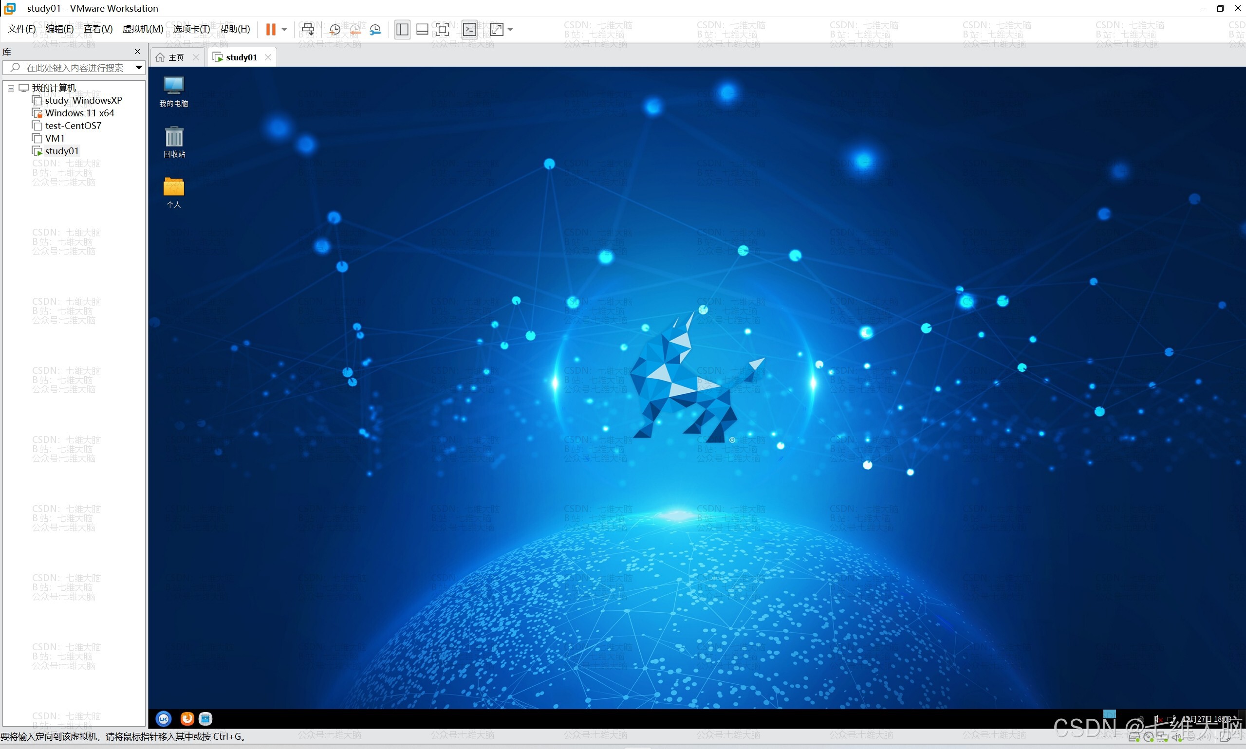Toggle the library sidebar view
Image resolution: width=1246 pixels, height=749 pixels.
[402, 29]
